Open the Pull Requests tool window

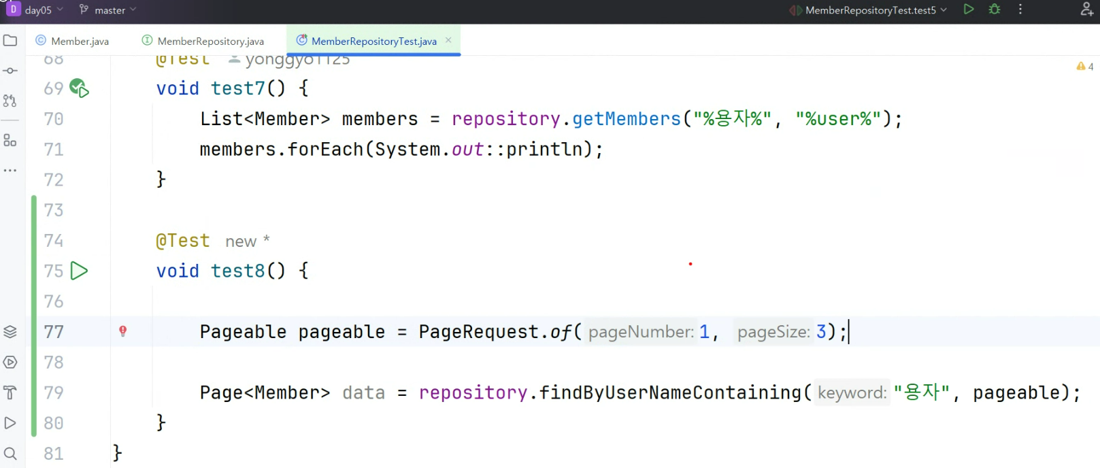point(10,101)
